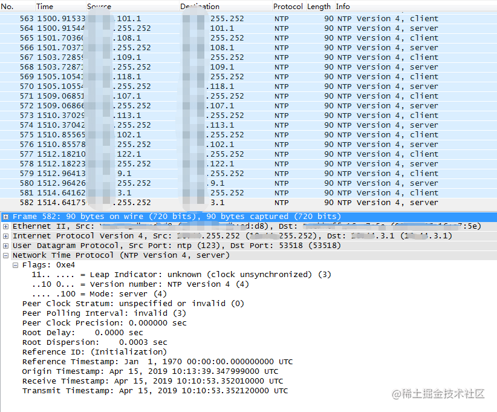This screenshot has width=497, height=412.
Task: Sort packets by the Protocol column
Action: (287, 7)
